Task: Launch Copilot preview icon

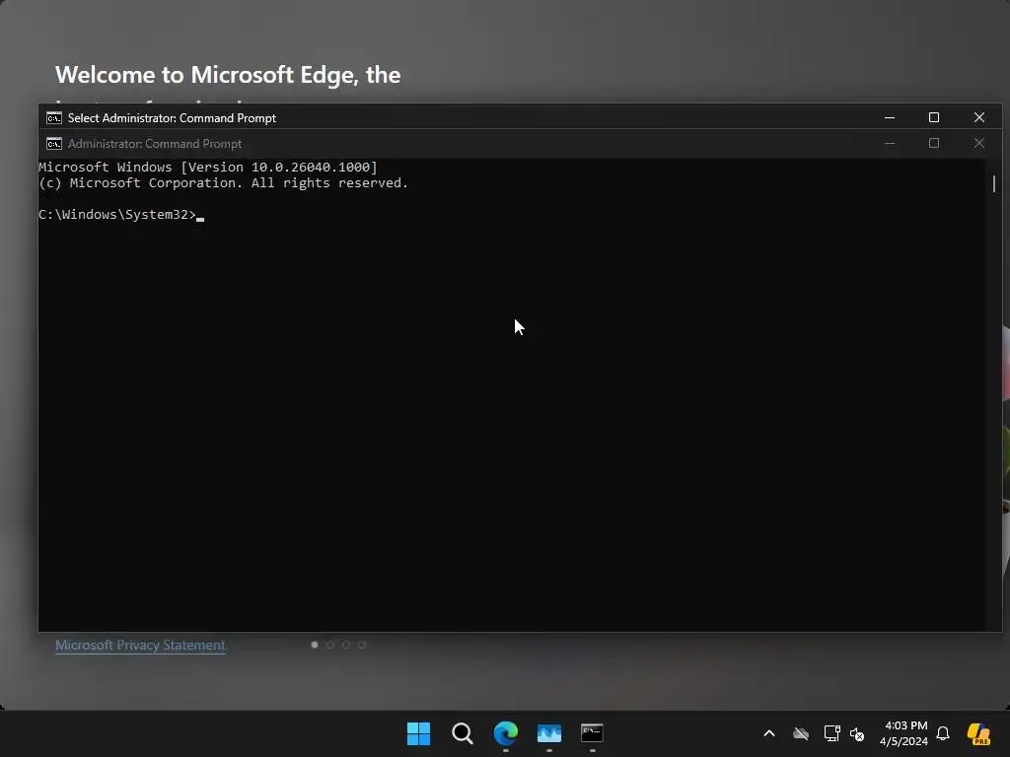Action: coord(978,733)
